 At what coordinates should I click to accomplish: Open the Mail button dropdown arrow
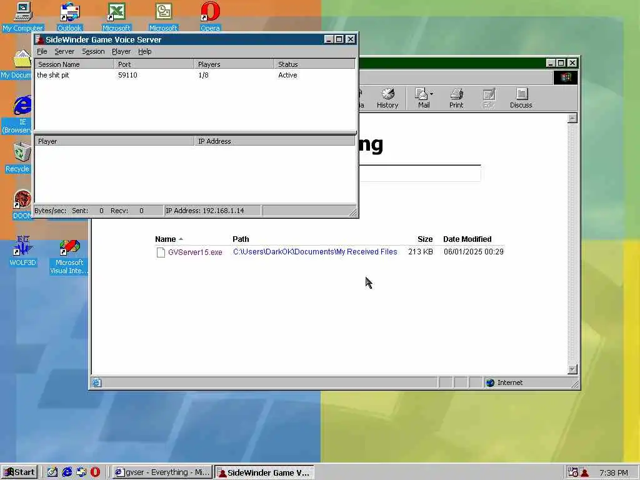tap(431, 94)
